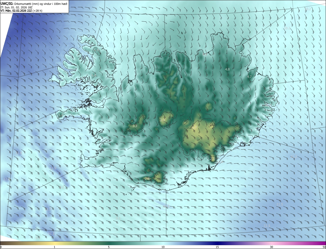
Task: Click the 4.7 value label near the east coast
Action: coord(249,77)
